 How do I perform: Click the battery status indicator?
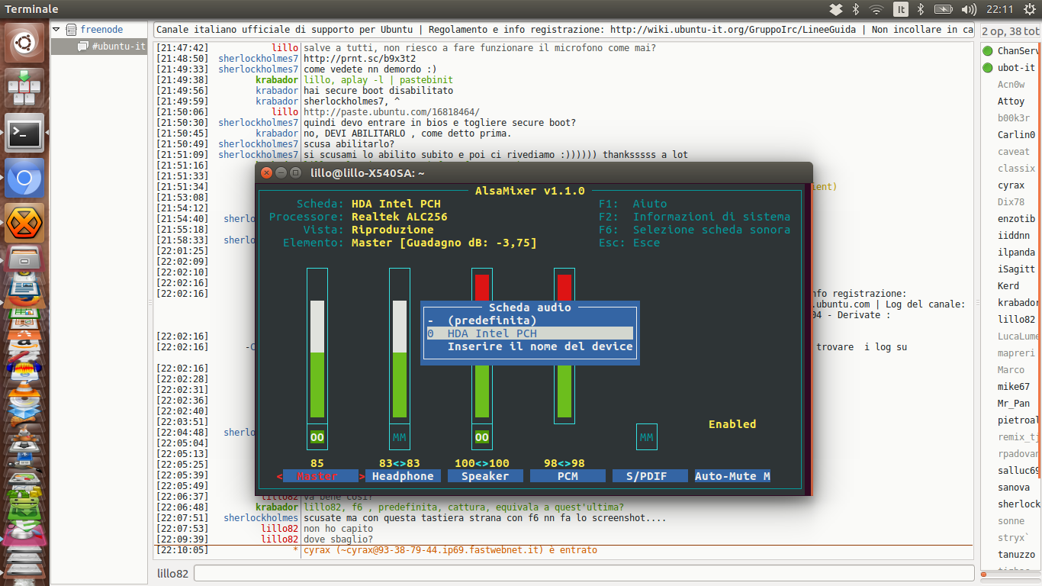click(x=944, y=9)
